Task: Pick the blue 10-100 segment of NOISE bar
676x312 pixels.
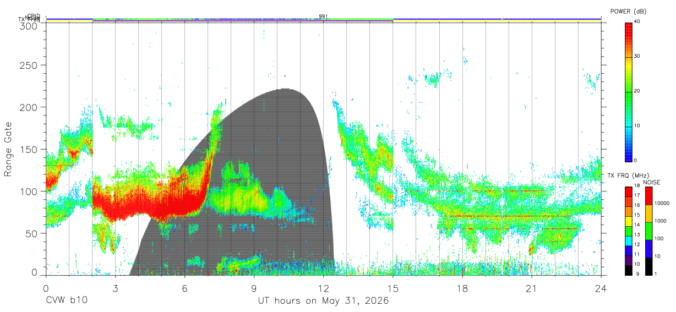Action: [x=648, y=248]
